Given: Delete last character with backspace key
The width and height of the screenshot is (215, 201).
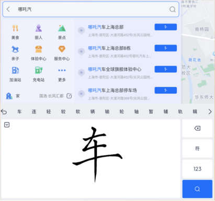Looking at the screenshot, I should tap(197, 128).
